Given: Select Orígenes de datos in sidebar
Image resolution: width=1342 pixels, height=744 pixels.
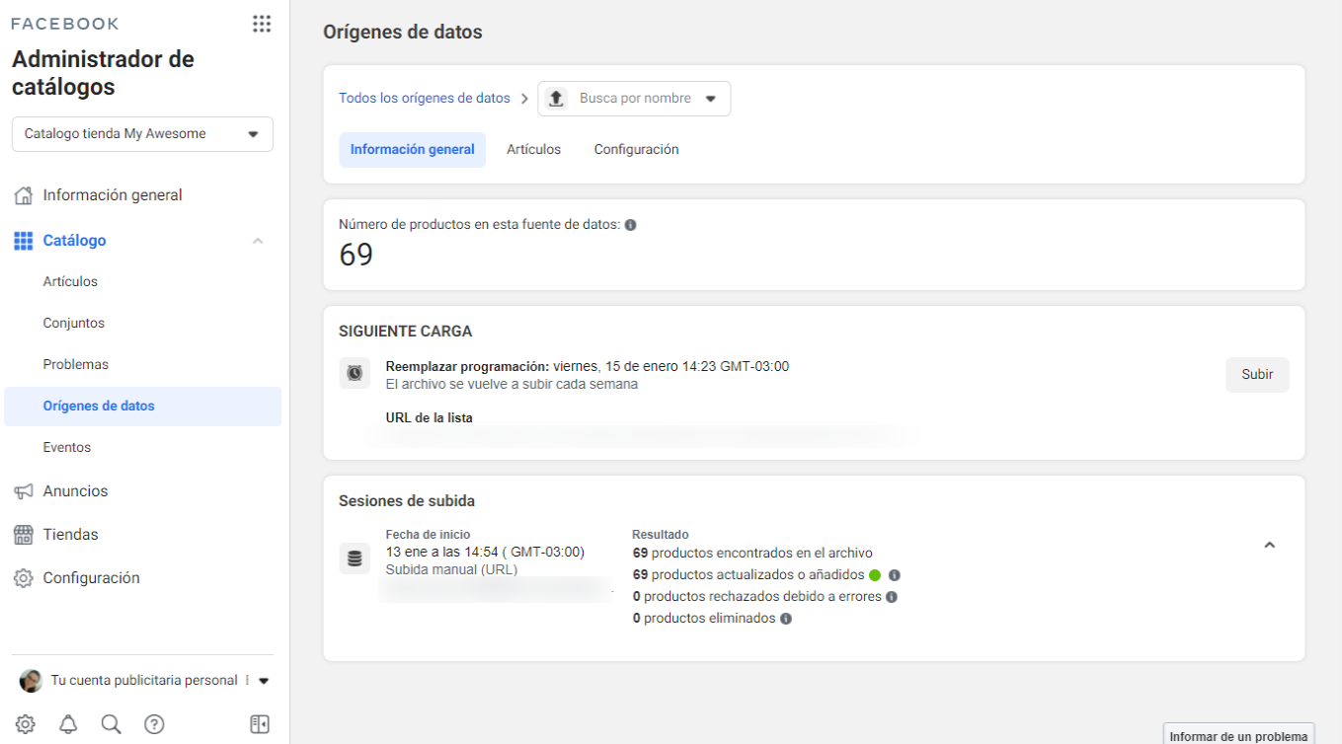Looking at the screenshot, I should coord(142,407).
